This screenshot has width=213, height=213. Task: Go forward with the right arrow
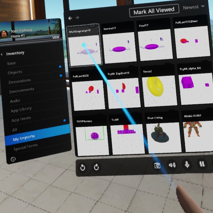click(x=77, y=18)
